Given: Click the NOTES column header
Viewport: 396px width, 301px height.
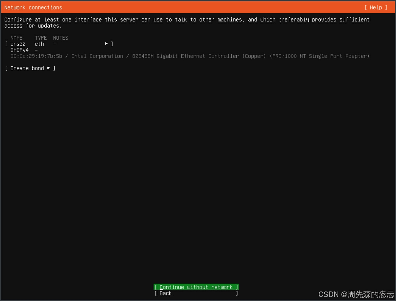Looking at the screenshot, I should 60,38.
